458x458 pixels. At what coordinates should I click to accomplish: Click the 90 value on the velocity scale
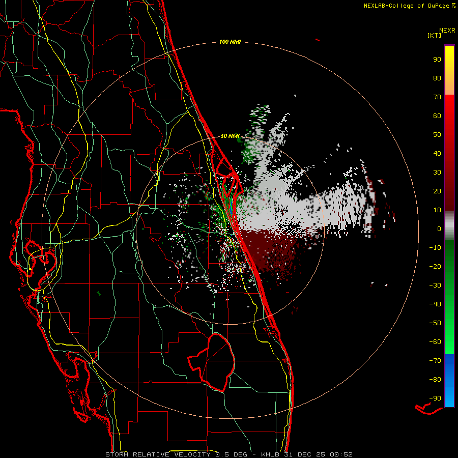coord(437,60)
